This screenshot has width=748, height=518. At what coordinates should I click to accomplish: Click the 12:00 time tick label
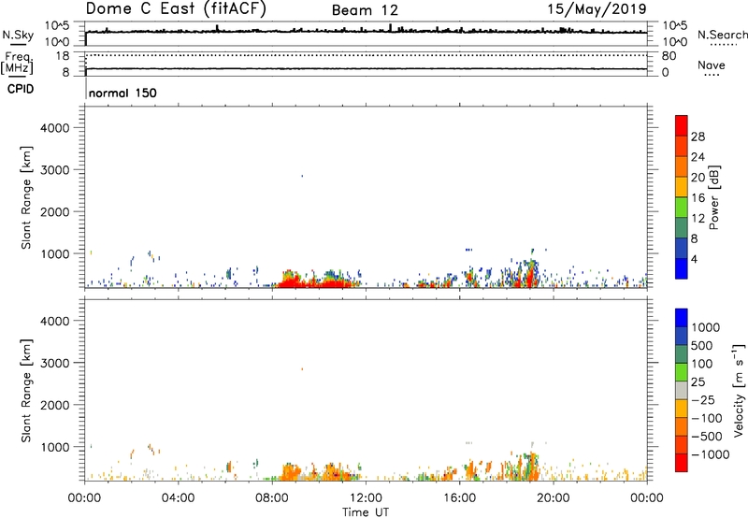[366, 498]
